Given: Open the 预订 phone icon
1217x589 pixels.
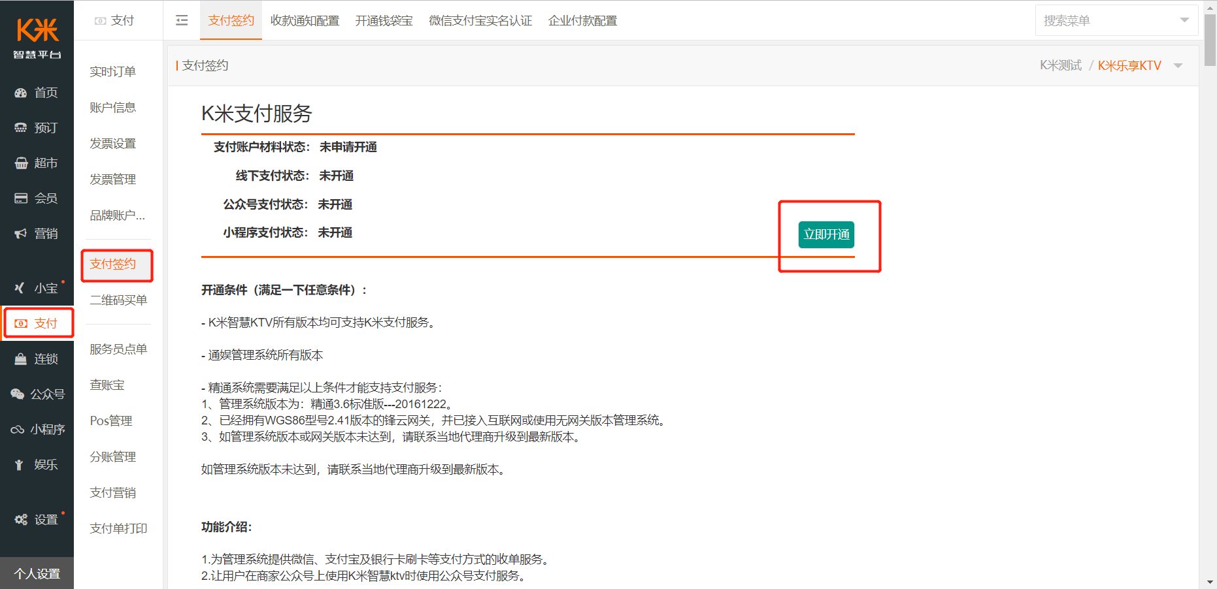Looking at the screenshot, I should pos(21,128).
